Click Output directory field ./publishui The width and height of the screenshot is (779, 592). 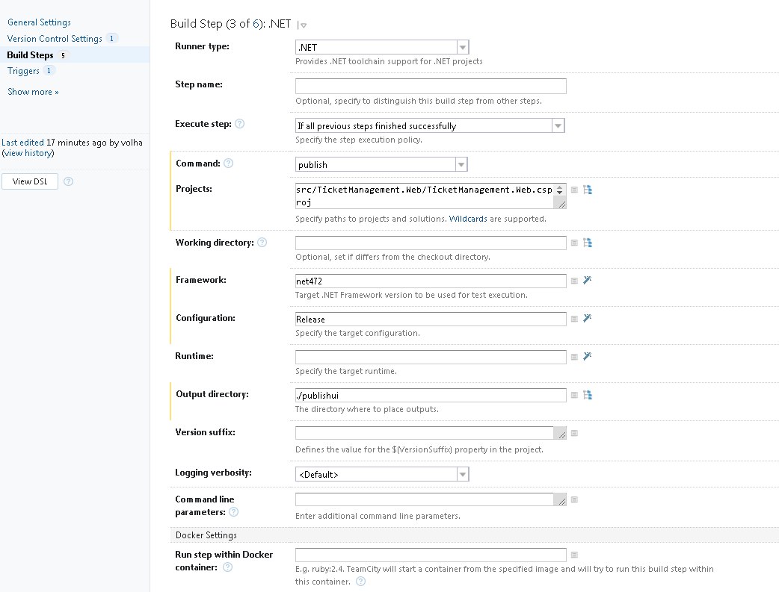431,395
